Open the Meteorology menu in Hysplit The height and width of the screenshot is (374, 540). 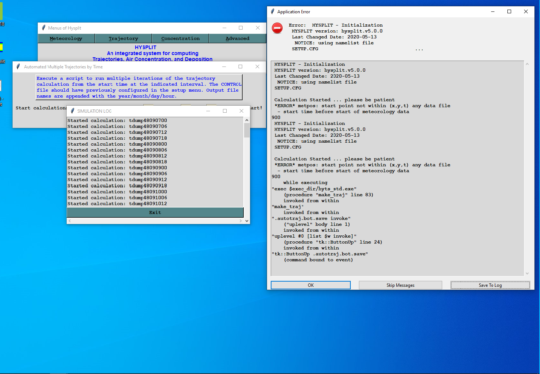click(x=66, y=38)
